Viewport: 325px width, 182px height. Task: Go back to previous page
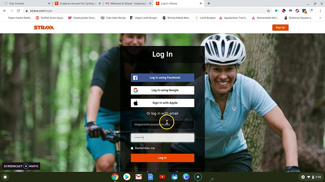click(x=5, y=11)
